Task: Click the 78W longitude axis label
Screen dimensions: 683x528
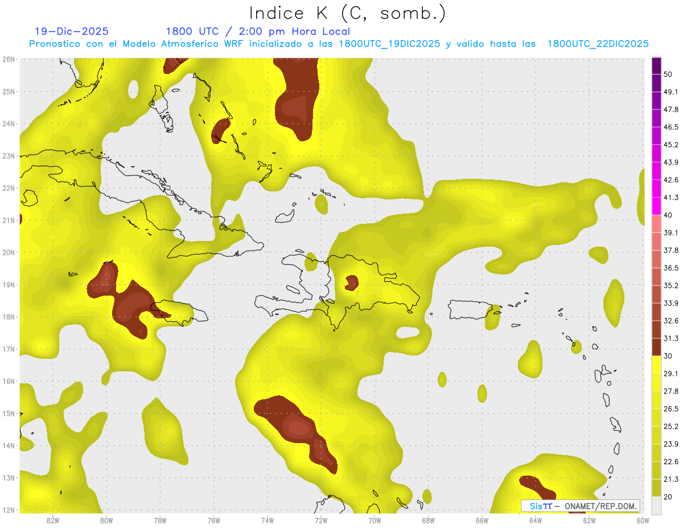Action: click(160, 520)
